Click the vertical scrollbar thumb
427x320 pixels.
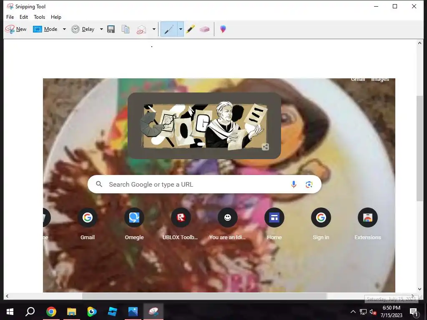pos(419,148)
